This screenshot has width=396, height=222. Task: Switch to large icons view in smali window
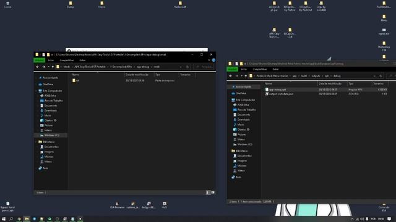coord(213,192)
